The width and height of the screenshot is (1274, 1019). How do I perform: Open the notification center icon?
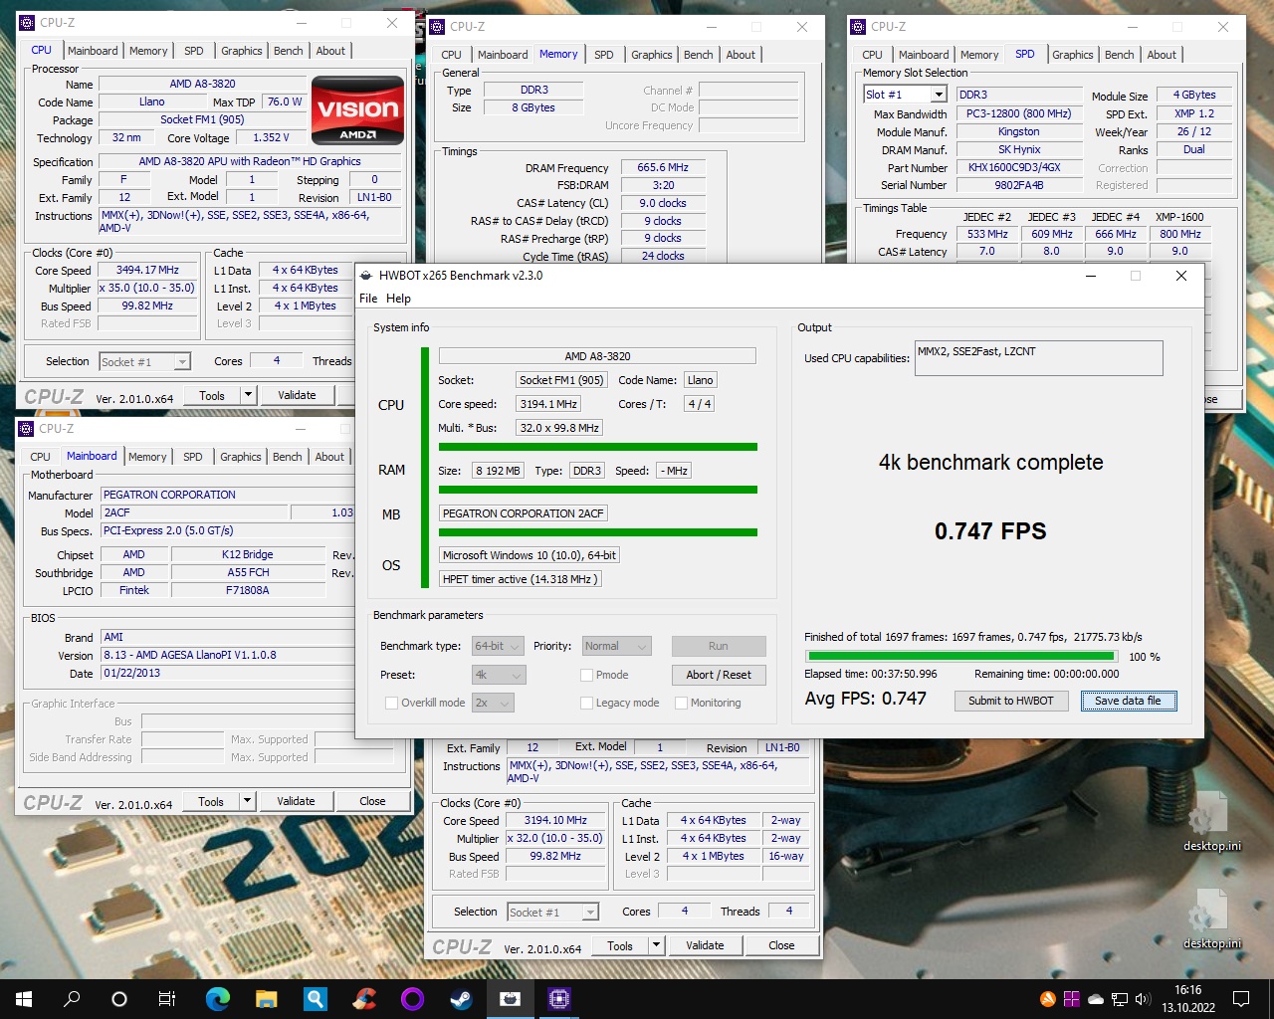point(1241,999)
